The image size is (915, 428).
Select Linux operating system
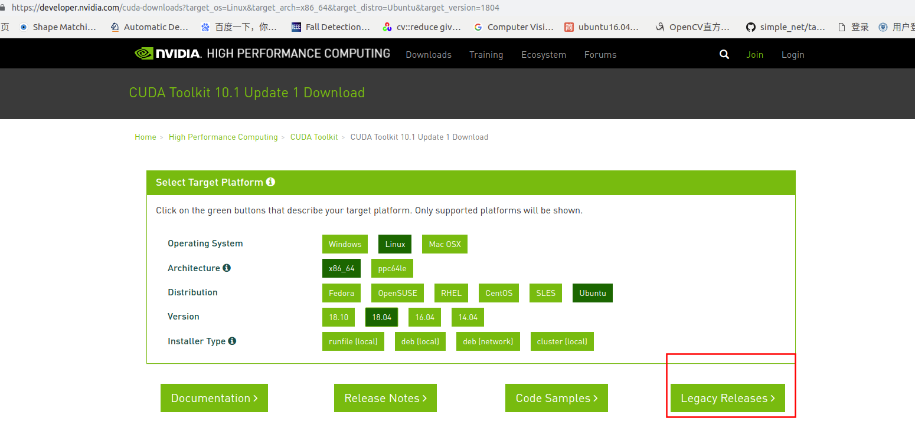(x=395, y=244)
